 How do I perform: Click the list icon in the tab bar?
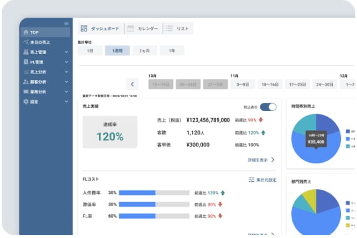pos(169,28)
